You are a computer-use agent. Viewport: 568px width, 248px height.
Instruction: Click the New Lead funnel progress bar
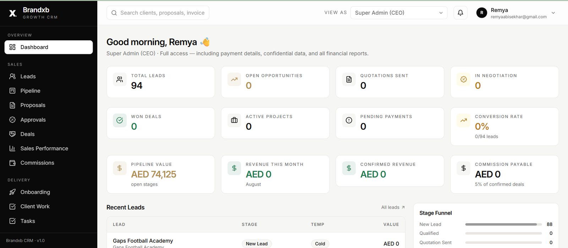pos(503,224)
